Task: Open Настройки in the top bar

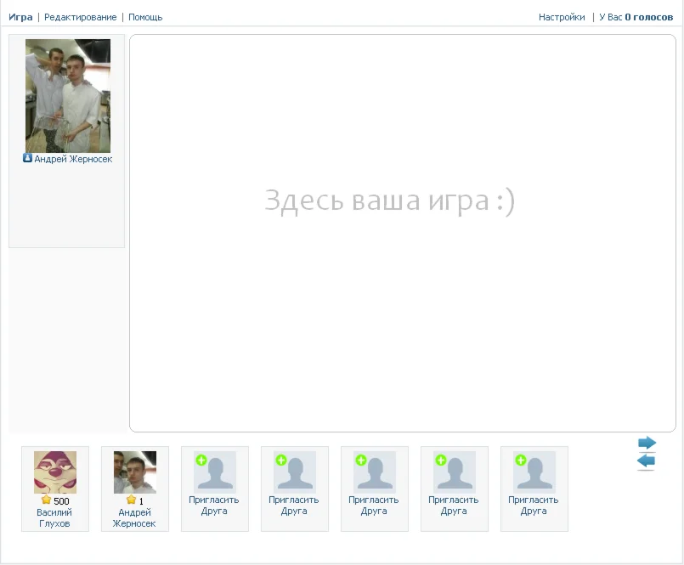Action: (x=562, y=16)
